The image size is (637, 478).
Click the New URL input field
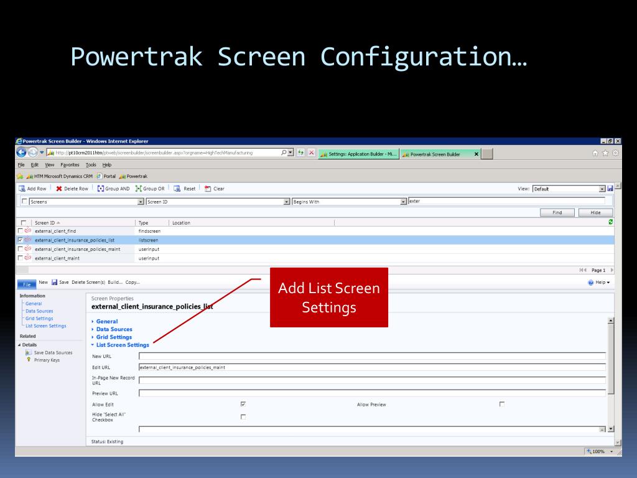(372, 356)
